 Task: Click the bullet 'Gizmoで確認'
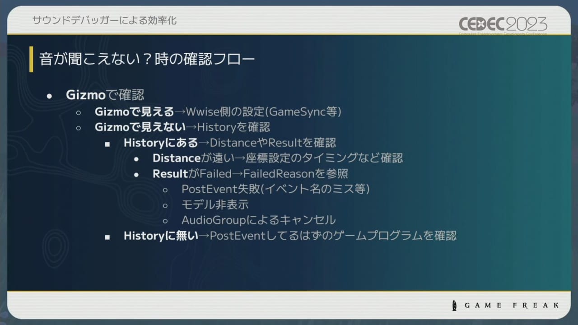[105, 95]
